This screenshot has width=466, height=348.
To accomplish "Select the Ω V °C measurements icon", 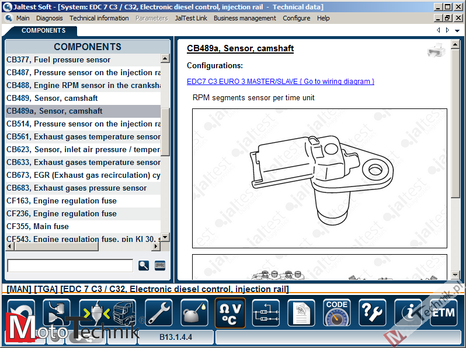I will click(x=230, y=313).
